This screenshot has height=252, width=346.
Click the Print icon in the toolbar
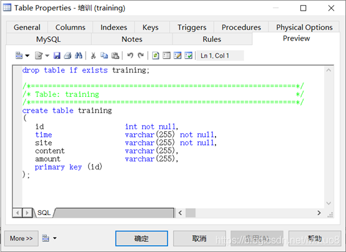tap(67, 56)
